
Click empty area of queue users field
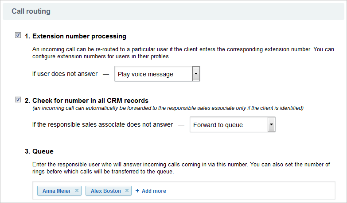(x=248, y=191)
